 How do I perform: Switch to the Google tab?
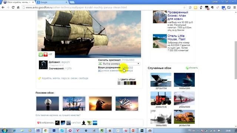pos(52,2)
